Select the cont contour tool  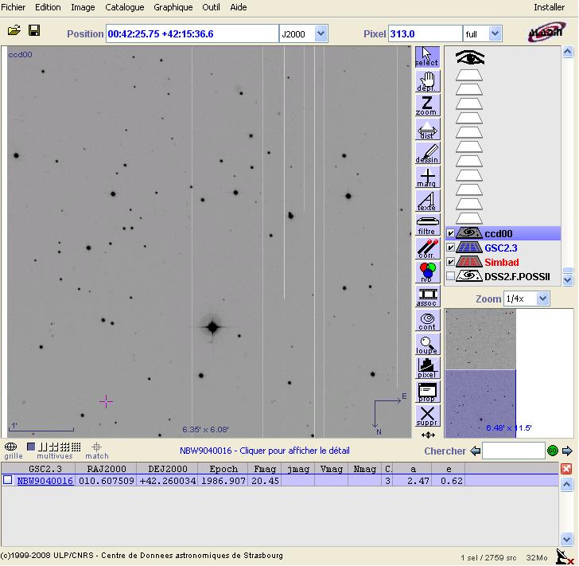[427, 320]
